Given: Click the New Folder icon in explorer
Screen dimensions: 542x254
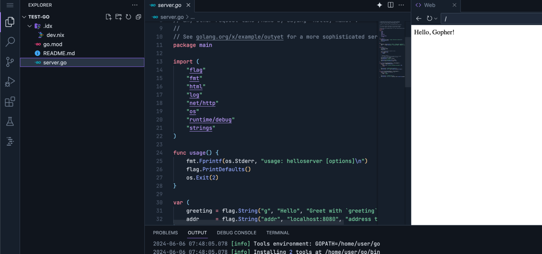Looking at the screenshot, I should pyautogui.click(x=118, y=17).
